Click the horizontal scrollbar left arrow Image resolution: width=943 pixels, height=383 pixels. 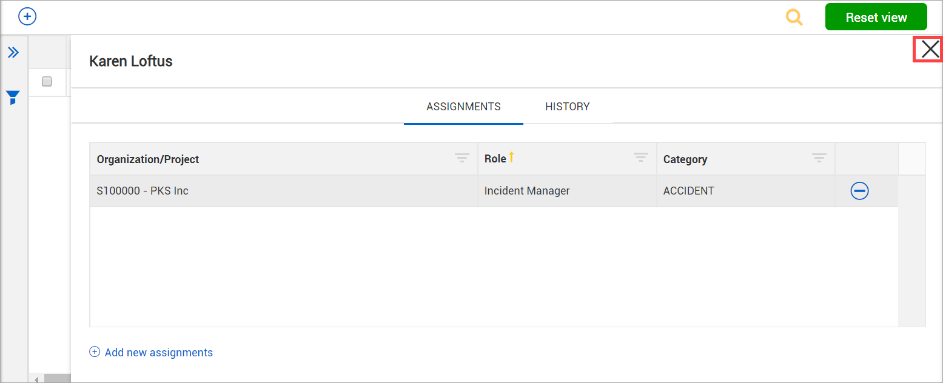tap(36, 379)
